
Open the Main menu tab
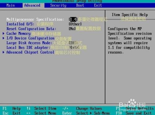coord(11,5)
